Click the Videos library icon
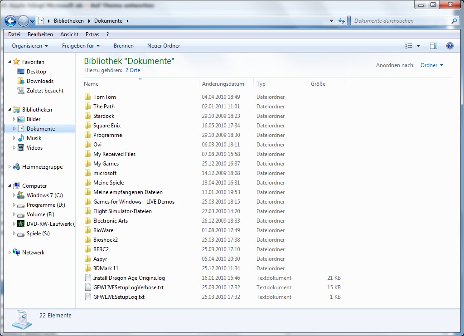 (21, 147)
